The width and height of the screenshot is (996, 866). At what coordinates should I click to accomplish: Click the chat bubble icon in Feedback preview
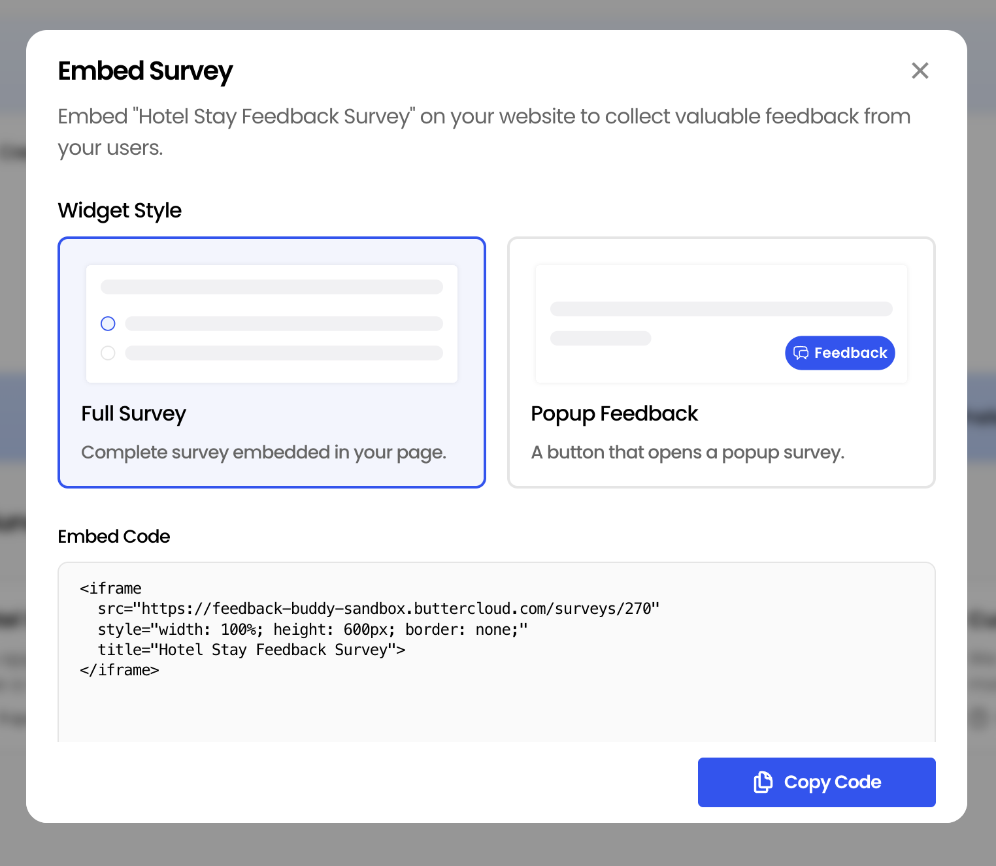tap(801, 353)
